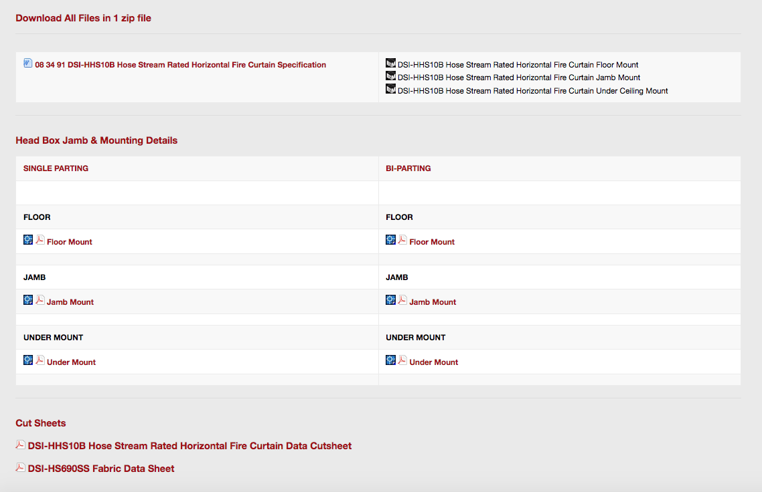Image resolution: width=762 pixels, height=492 pixels.
Task: Click the DWG icon for Under Ceiling Mount file
Action: coord(390,89)
